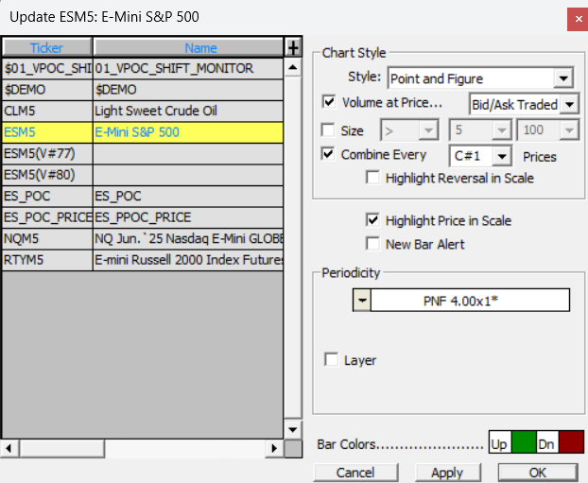Click the Apply button
Image resolution: width=588 pixels, height=483 pixels.
click(448, 473)
